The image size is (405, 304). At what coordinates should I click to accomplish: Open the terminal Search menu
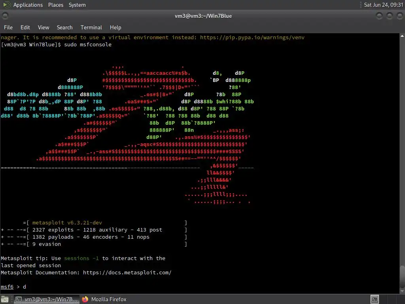[x=64, y=27]
